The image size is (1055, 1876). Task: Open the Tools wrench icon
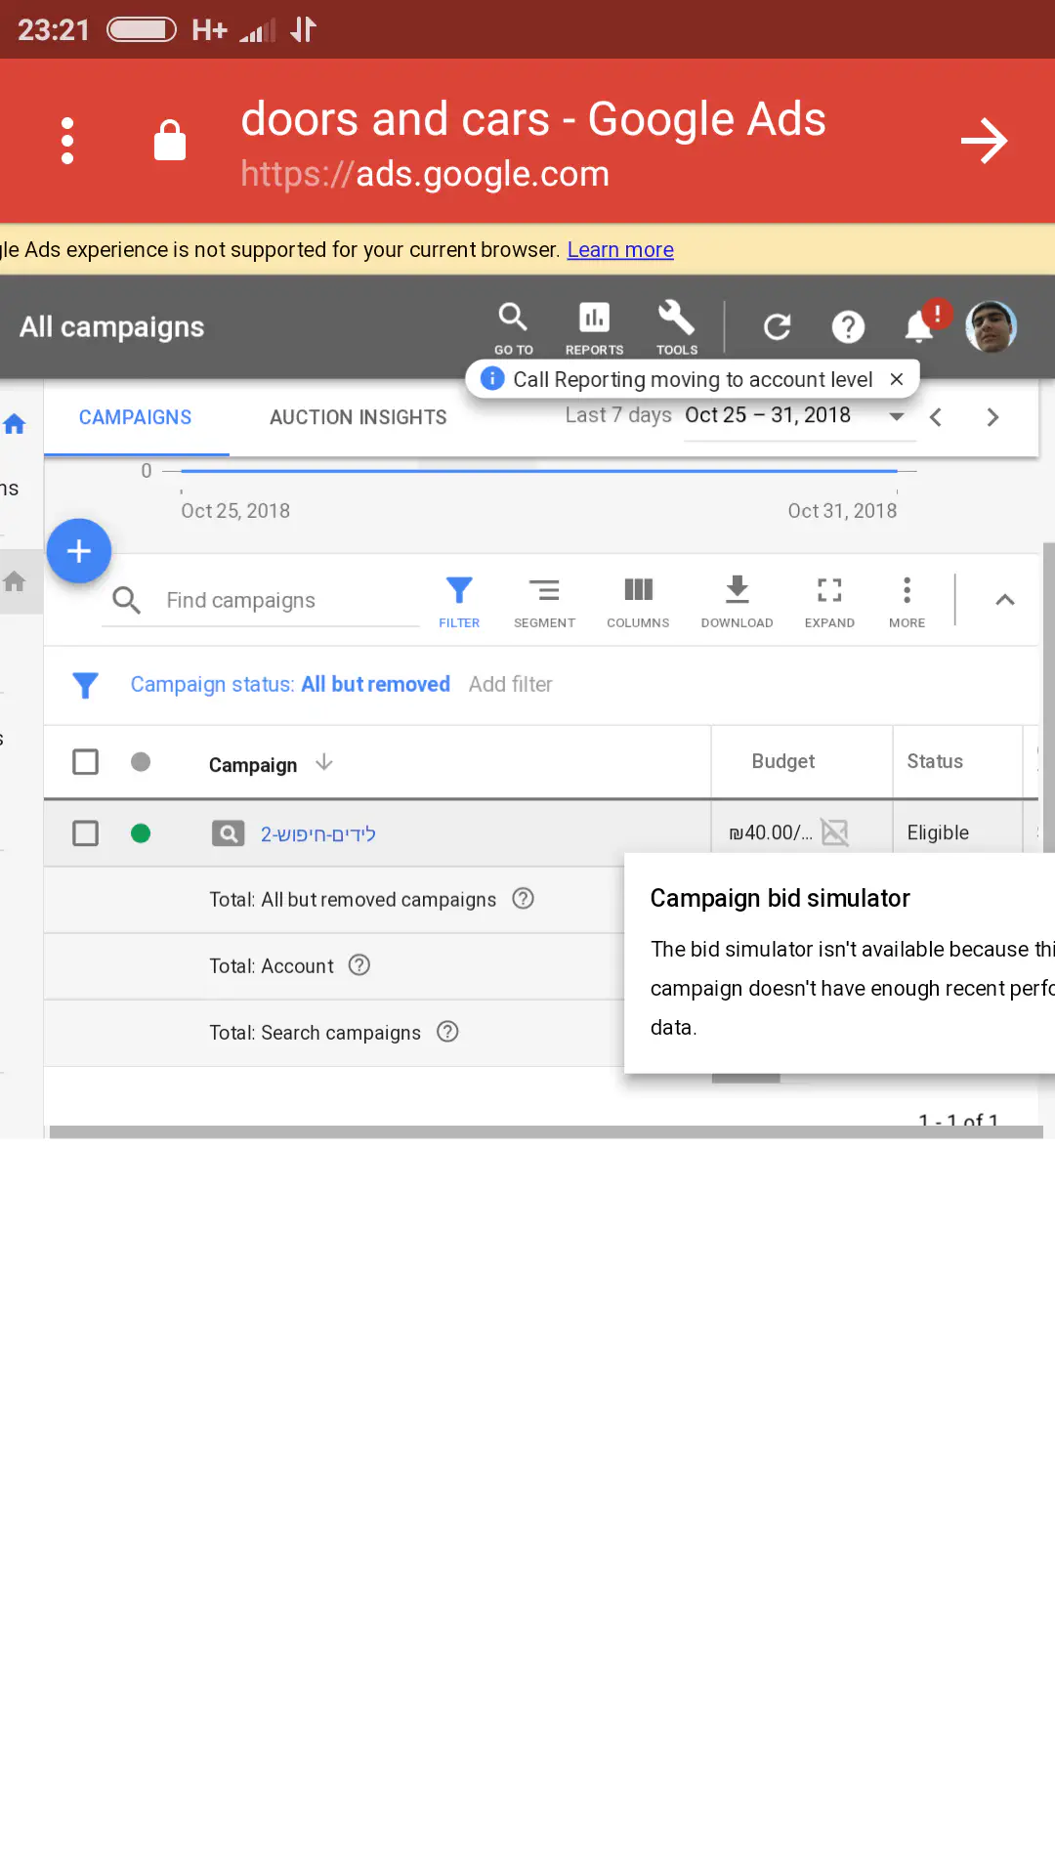point(676,326)
